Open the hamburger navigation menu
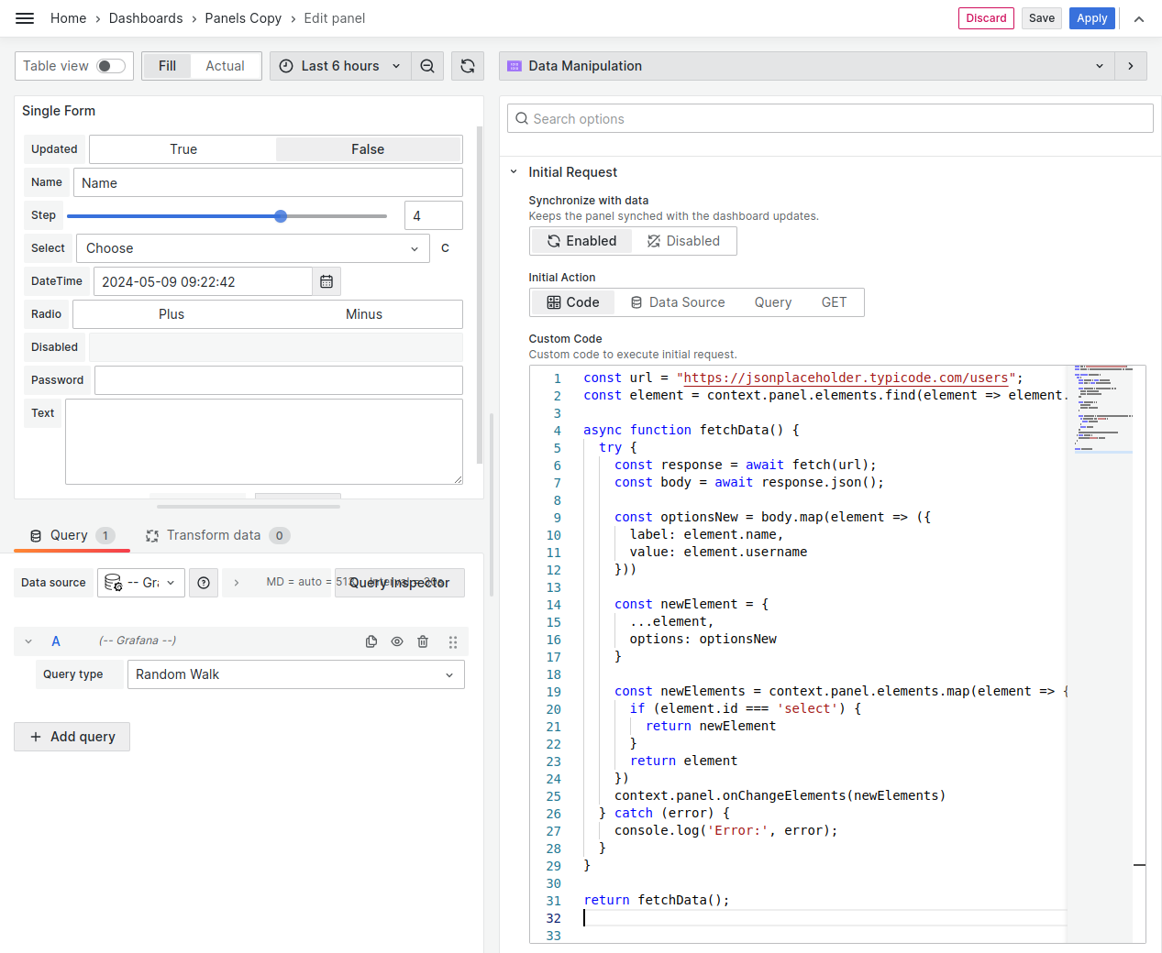This screenshot has height=953, width=1162. click(x=24, y=18)
